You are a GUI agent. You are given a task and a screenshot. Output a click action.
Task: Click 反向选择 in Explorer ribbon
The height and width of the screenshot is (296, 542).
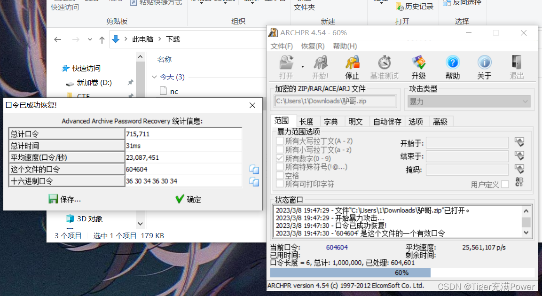[463, 3]
